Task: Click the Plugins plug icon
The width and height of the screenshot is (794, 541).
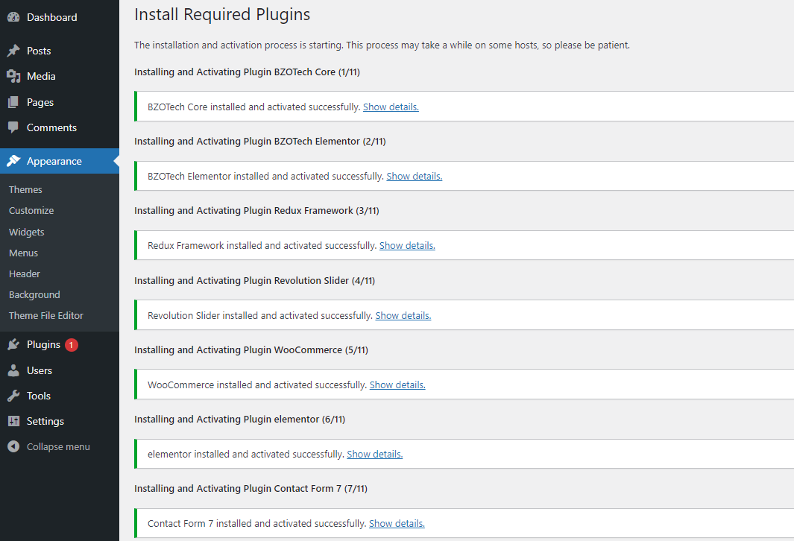Action: [13, 344]
